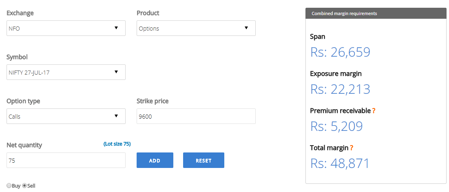Click the Lot size 75 text
This screenshot has height=192, width=449.
tap(117, 144)
